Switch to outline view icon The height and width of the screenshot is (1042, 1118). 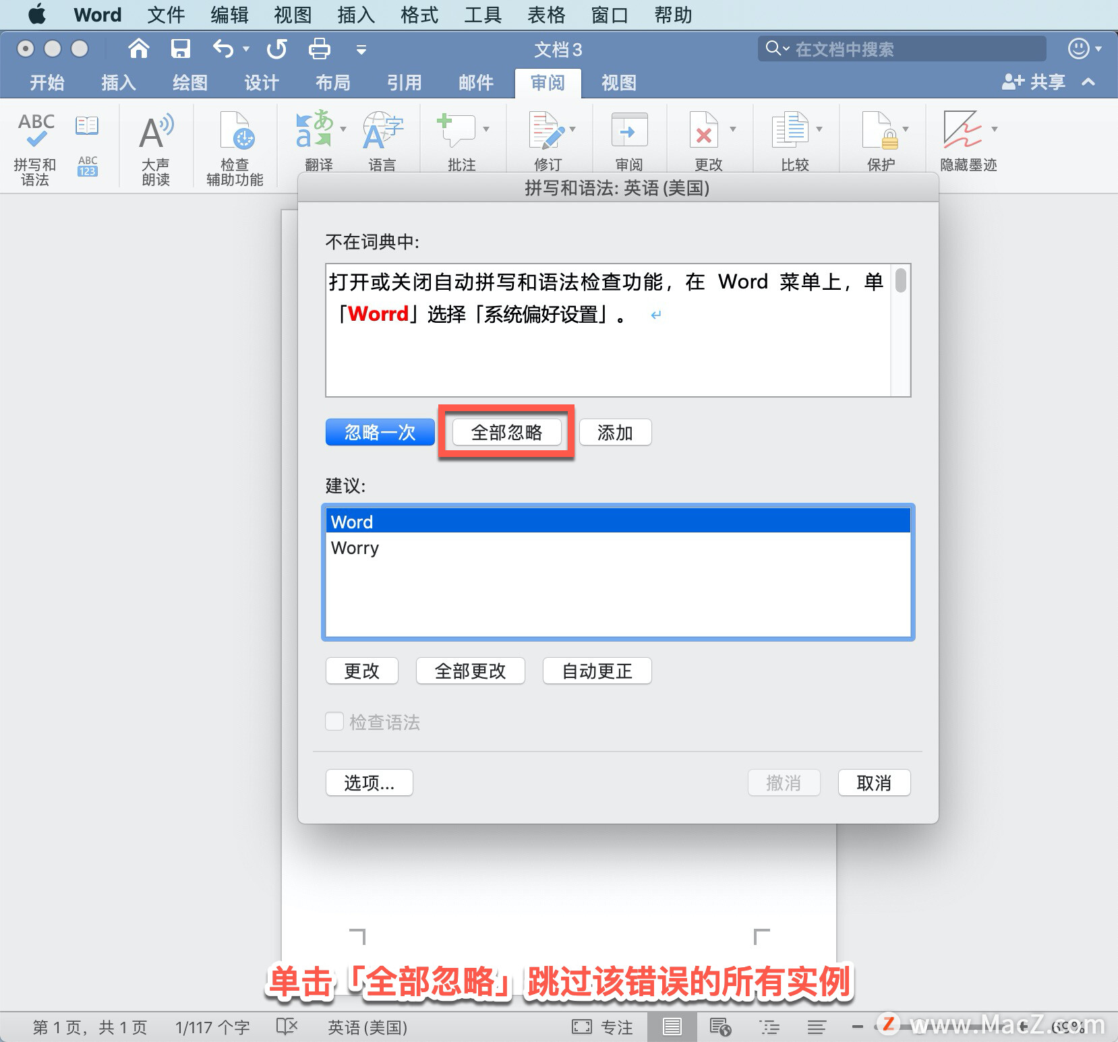pos(769,1026)
